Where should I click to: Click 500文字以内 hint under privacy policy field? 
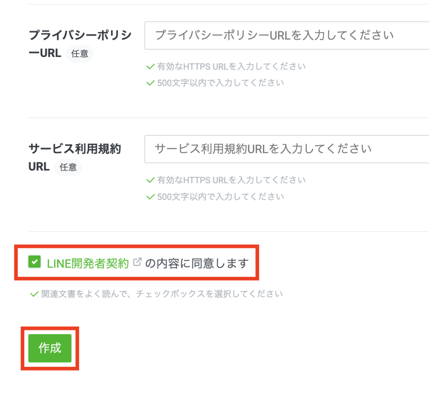tap(220, 83)
